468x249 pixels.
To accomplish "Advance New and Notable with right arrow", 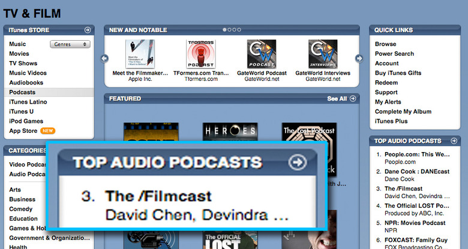I will (359, 58).
